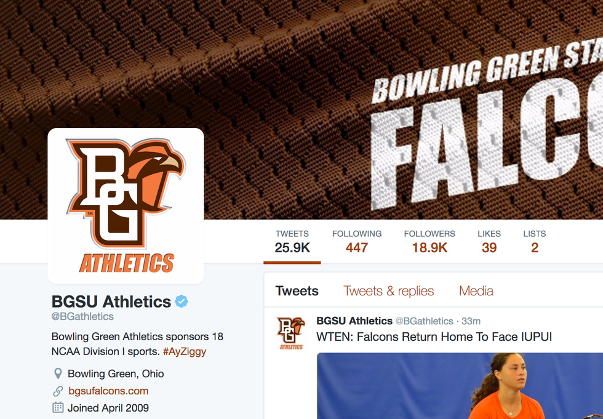Open the bgsufalcons.com website link
Image resolution: width=603 pixels, height=419 pixels.
pos(108,391)
